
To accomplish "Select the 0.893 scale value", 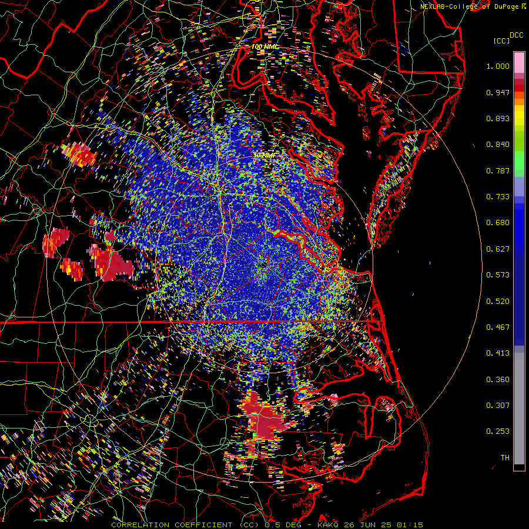I will click(x=498, y=118).
